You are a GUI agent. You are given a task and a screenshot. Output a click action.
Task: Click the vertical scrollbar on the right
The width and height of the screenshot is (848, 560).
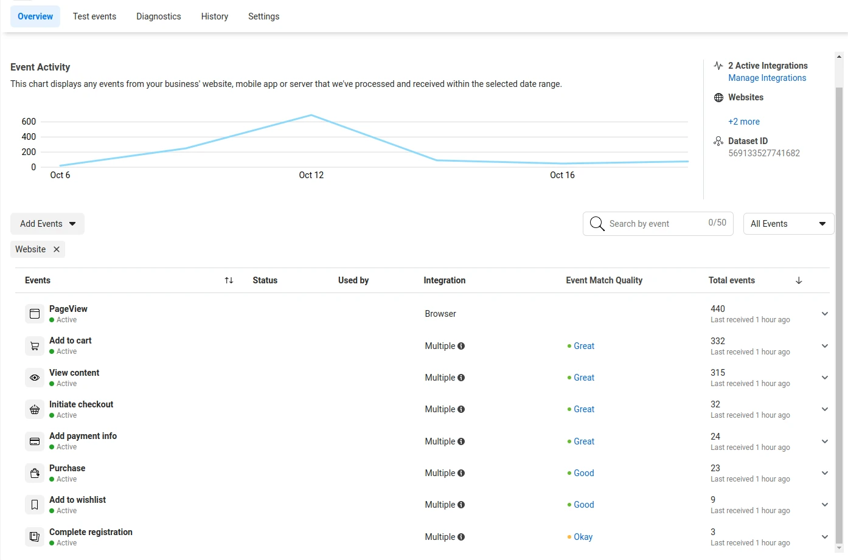(x=839, y=304)
